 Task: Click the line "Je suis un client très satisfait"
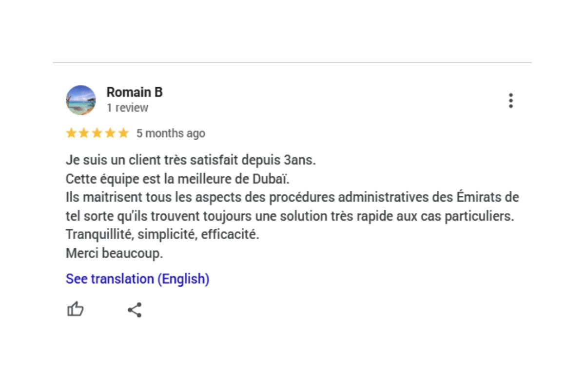[191, 160]
